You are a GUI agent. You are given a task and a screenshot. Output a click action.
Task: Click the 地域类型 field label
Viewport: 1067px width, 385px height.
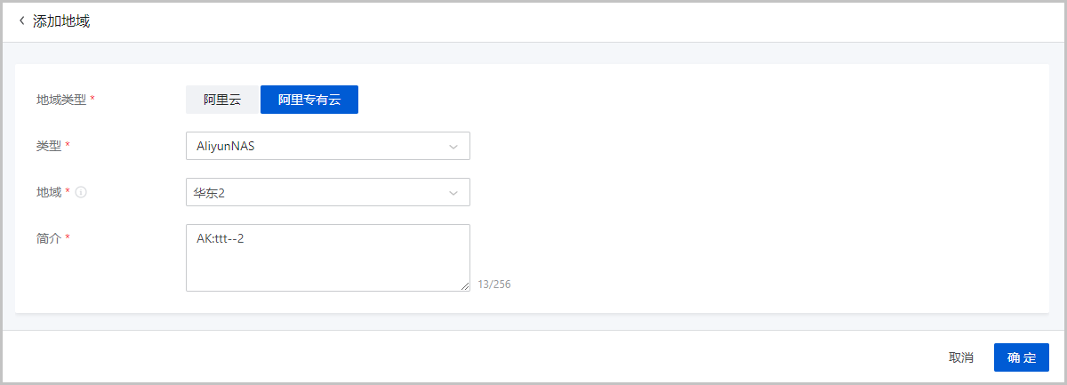coord(61,100)
